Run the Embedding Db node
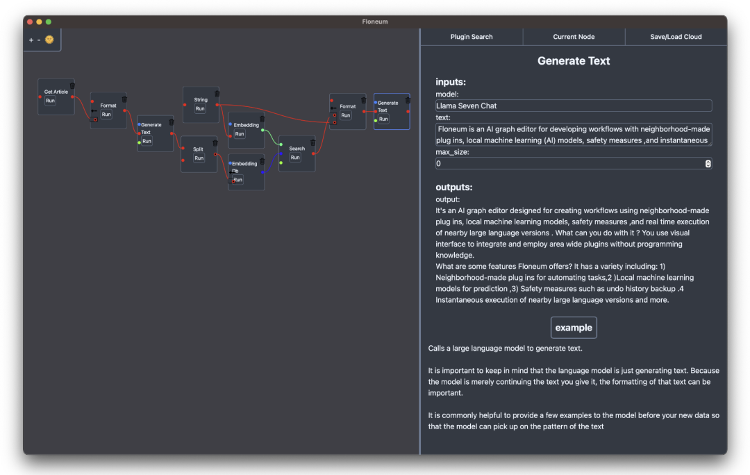The width and height of the screenshot is (750, 475). (237, 180)
